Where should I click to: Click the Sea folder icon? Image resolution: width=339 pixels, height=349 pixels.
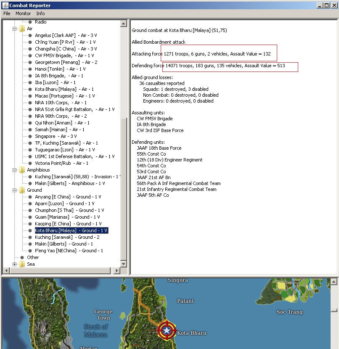[22, 264]
